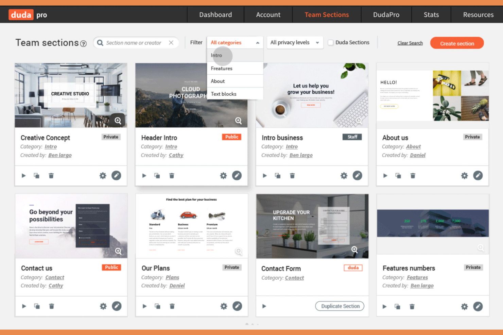Duplicate the Intro business section

pyautogui.click(x=278, y=176)
